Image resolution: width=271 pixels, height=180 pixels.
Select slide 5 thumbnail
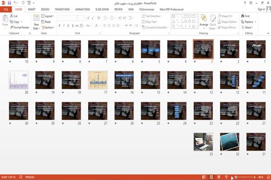[x=150, y=49]
